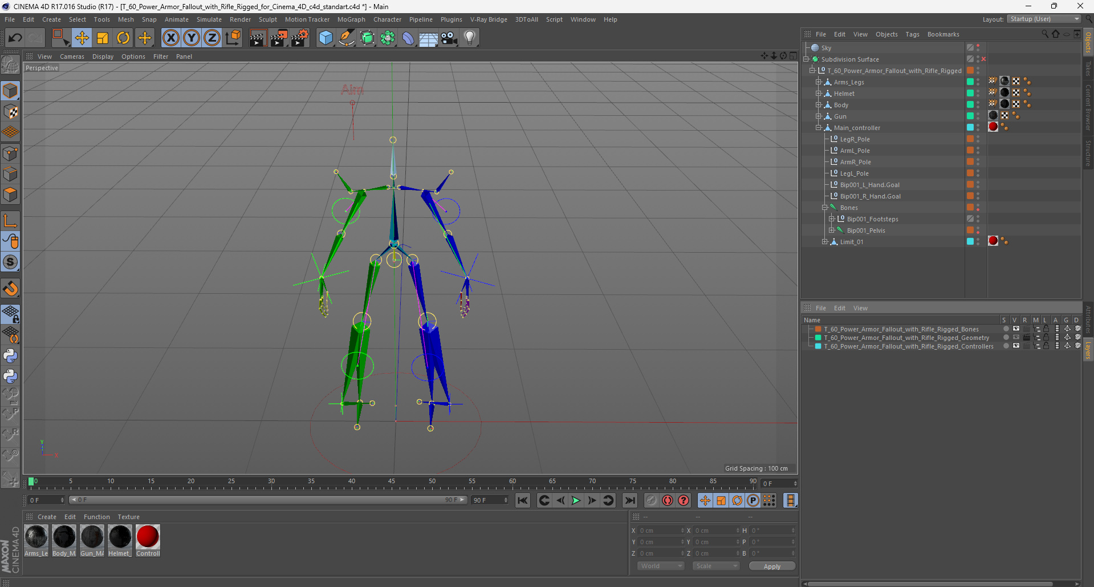
Task: Toggle the coordinate system icon
Action: point(233,38)
